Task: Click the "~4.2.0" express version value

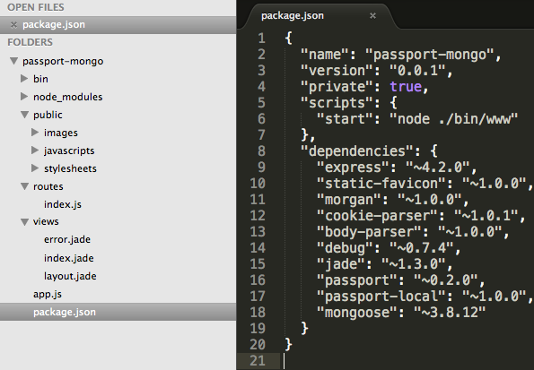Action: pyautogui.click(x=438, y=168)
